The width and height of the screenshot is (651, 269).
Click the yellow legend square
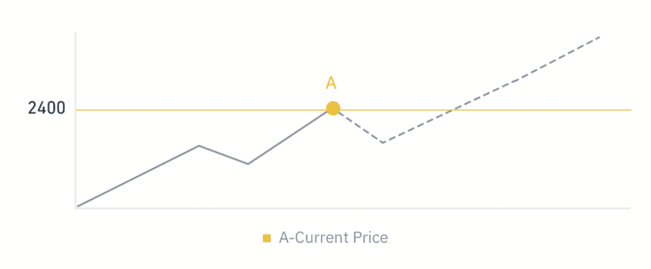[266, 238]
